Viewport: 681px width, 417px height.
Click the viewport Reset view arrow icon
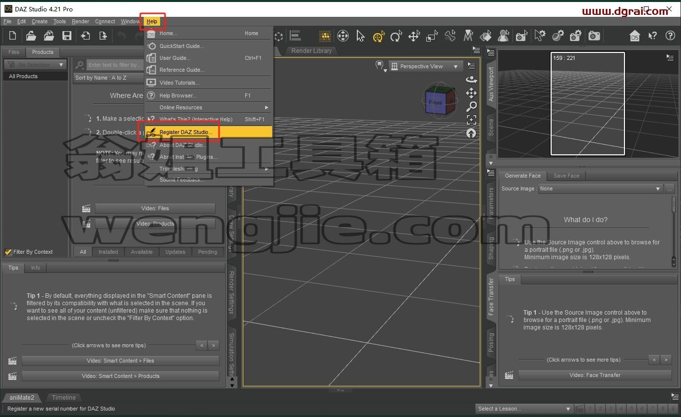471,134
